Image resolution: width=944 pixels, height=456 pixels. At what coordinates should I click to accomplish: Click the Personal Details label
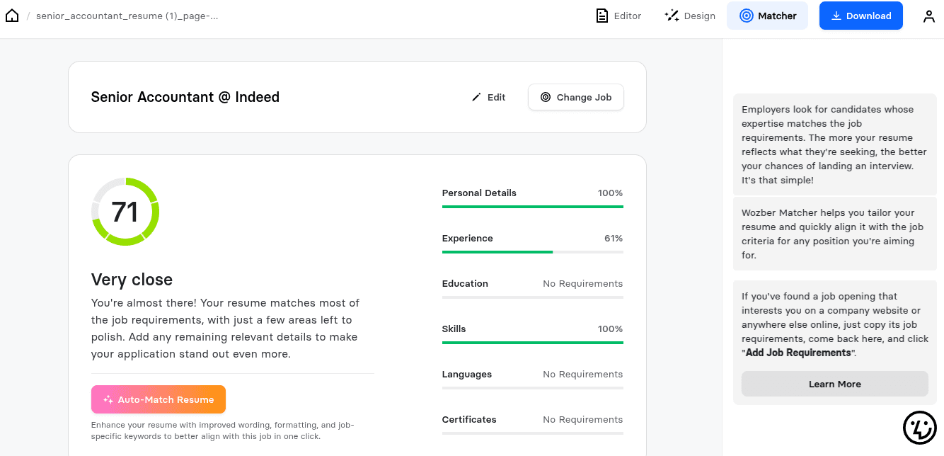tap(479, 193)
